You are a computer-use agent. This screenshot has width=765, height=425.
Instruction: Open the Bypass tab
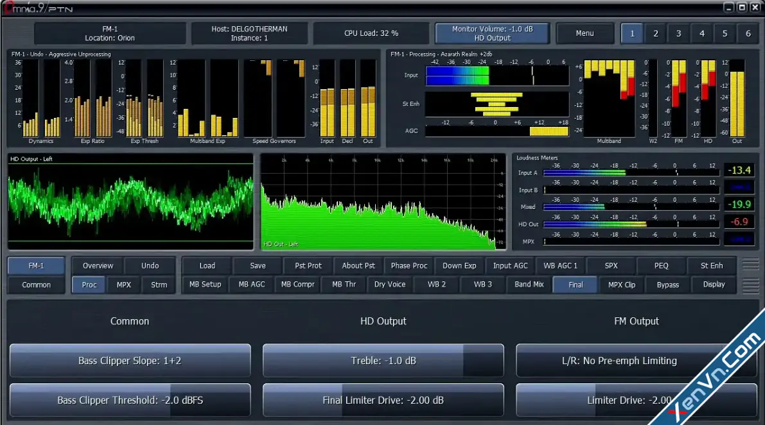(667, 285)
